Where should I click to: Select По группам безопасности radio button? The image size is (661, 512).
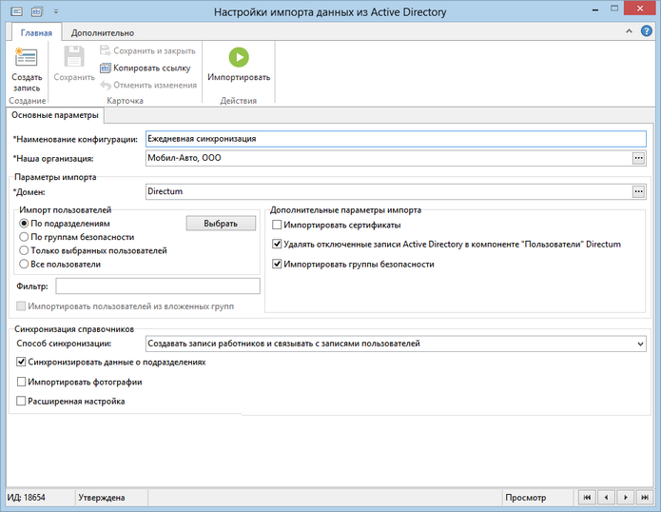tap(24, 237)
